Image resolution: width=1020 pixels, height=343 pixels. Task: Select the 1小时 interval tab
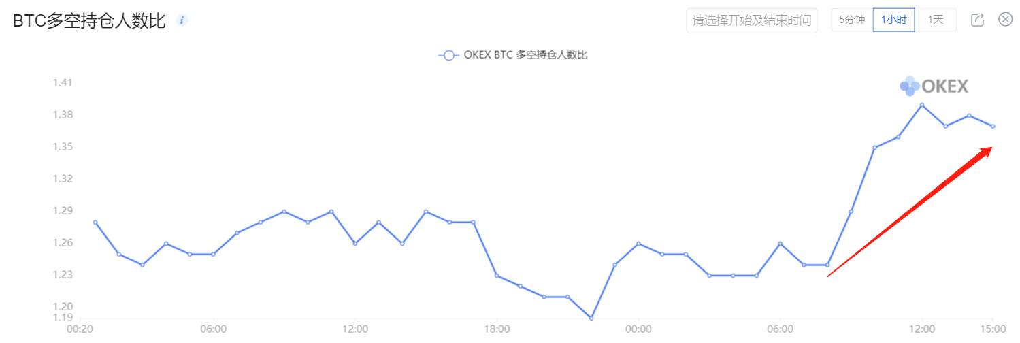(893, 20)
